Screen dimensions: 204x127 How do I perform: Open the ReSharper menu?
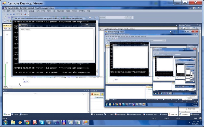(x=61, y=11)
